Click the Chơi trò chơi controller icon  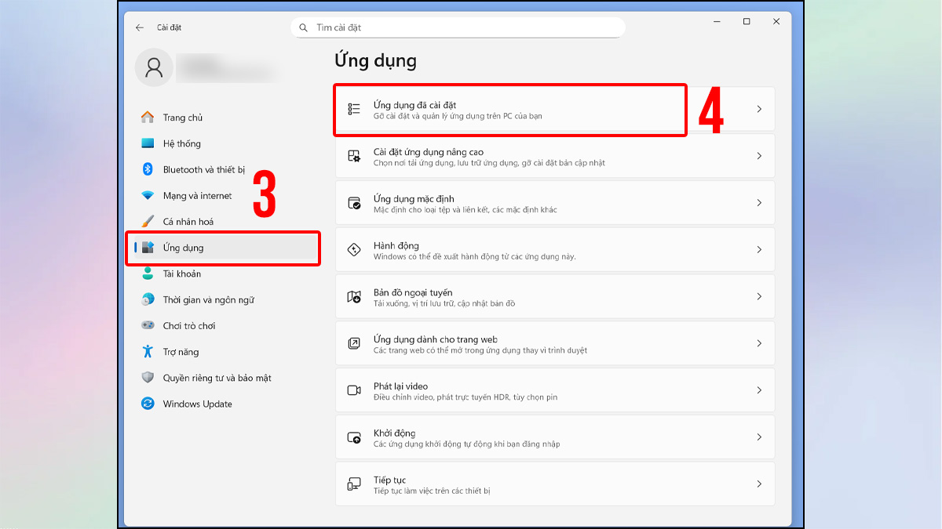pyautogui.click(x=148, y=325)
